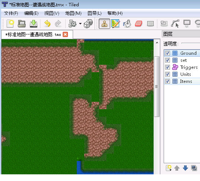Open the 帮助(H) menu
The height and width of the screenshot is (181, 200).
[115, 13]
